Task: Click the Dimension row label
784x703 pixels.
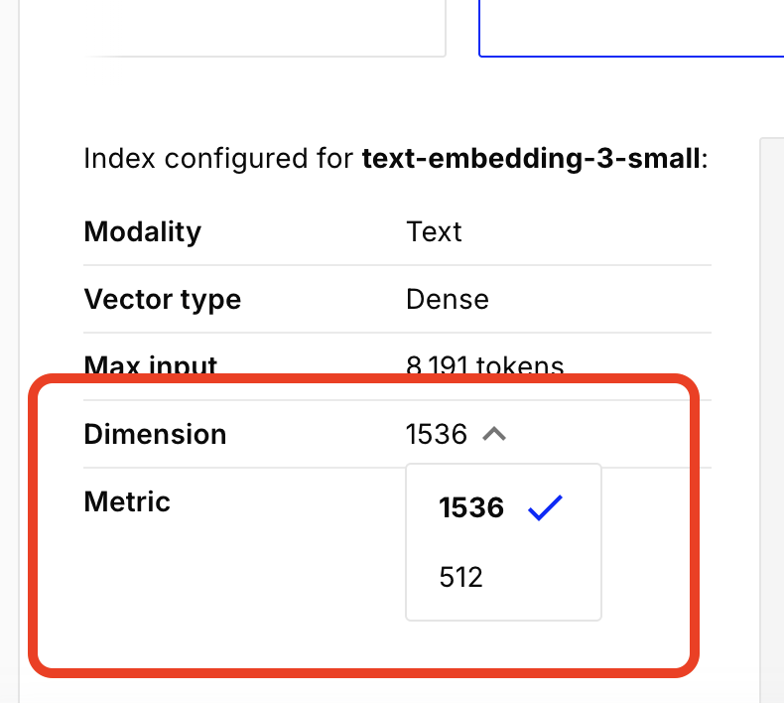Action: (155, 434)
